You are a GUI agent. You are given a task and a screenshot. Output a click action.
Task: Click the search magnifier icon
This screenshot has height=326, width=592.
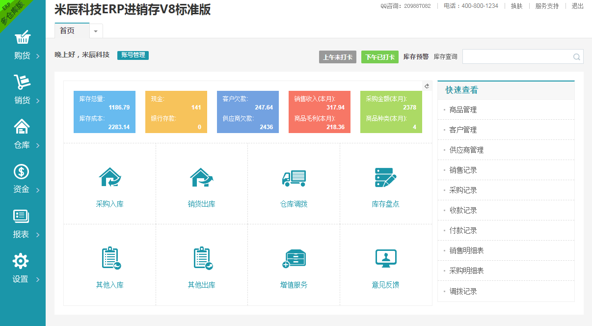(x=577, y=57)
